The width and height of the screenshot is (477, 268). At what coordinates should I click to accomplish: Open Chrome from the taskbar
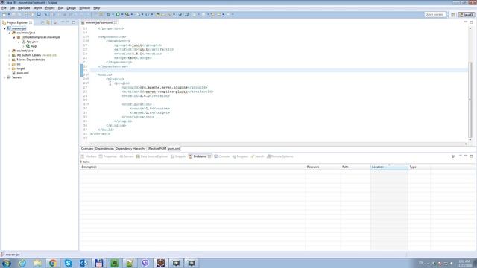pos(53,263)
